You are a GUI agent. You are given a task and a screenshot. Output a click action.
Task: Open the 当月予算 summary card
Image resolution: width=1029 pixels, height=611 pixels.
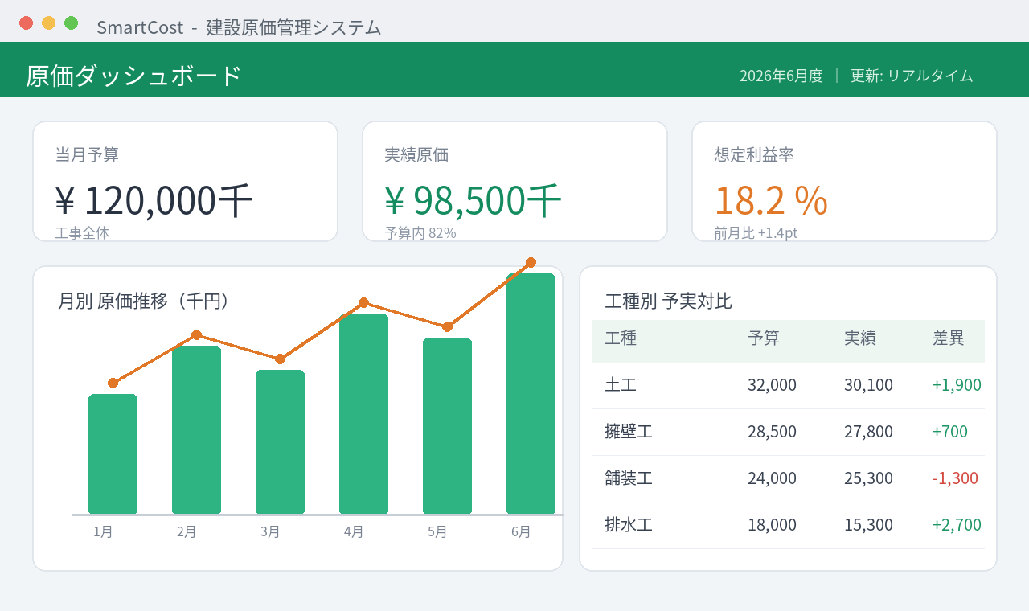[x=185, y=181]
